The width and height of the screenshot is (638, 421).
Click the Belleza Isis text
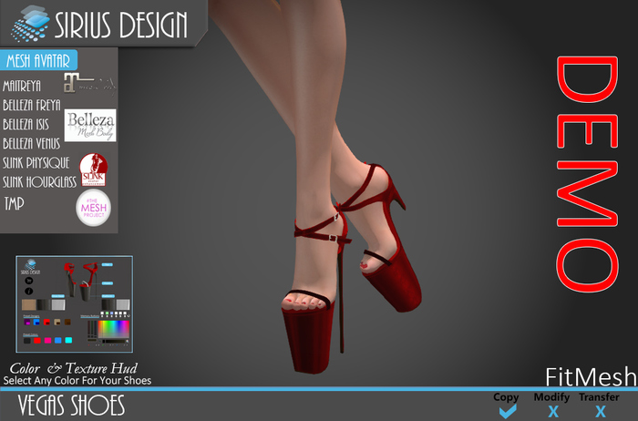coord(26,125)
